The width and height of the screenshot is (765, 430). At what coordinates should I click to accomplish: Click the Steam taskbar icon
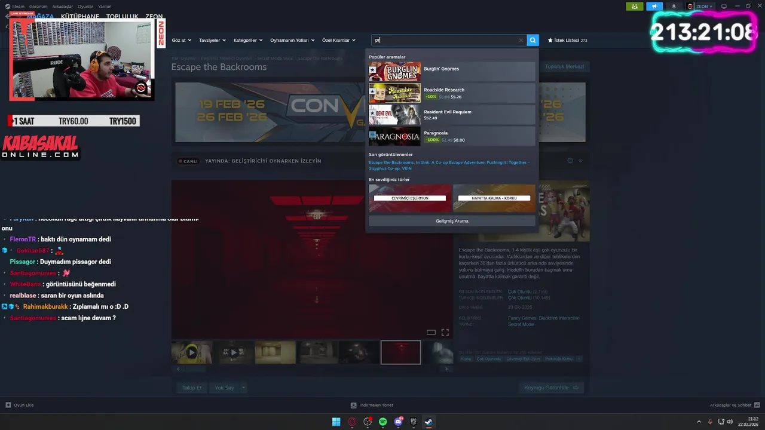pos(429,422)
